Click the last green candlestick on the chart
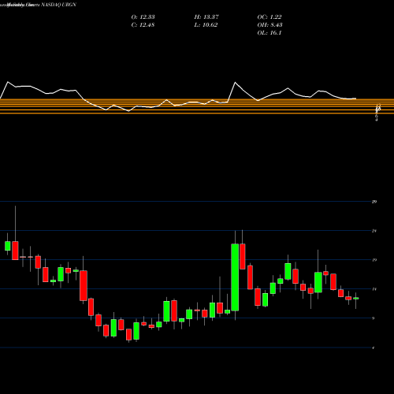 coord(356,299)
